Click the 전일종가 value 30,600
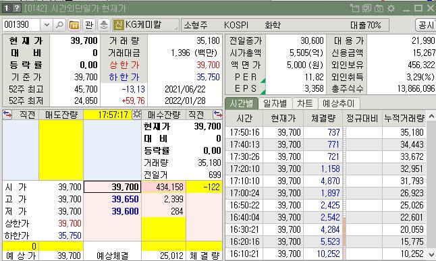 [312, 41]
